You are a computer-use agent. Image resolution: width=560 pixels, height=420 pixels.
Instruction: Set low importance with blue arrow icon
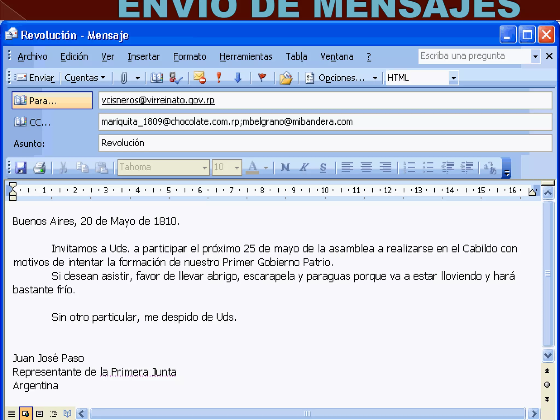click(238, 78)
